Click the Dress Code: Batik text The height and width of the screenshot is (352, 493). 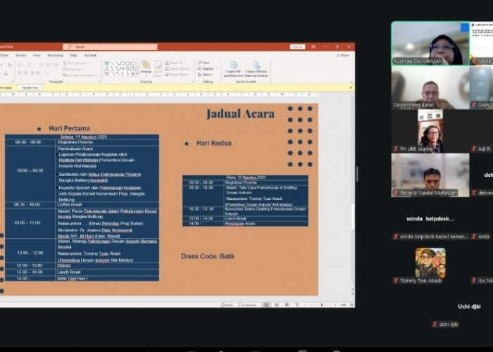pos(208,256)
